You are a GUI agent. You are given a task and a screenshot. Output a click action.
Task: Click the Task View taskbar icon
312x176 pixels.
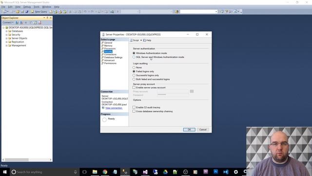coord(84,172)
